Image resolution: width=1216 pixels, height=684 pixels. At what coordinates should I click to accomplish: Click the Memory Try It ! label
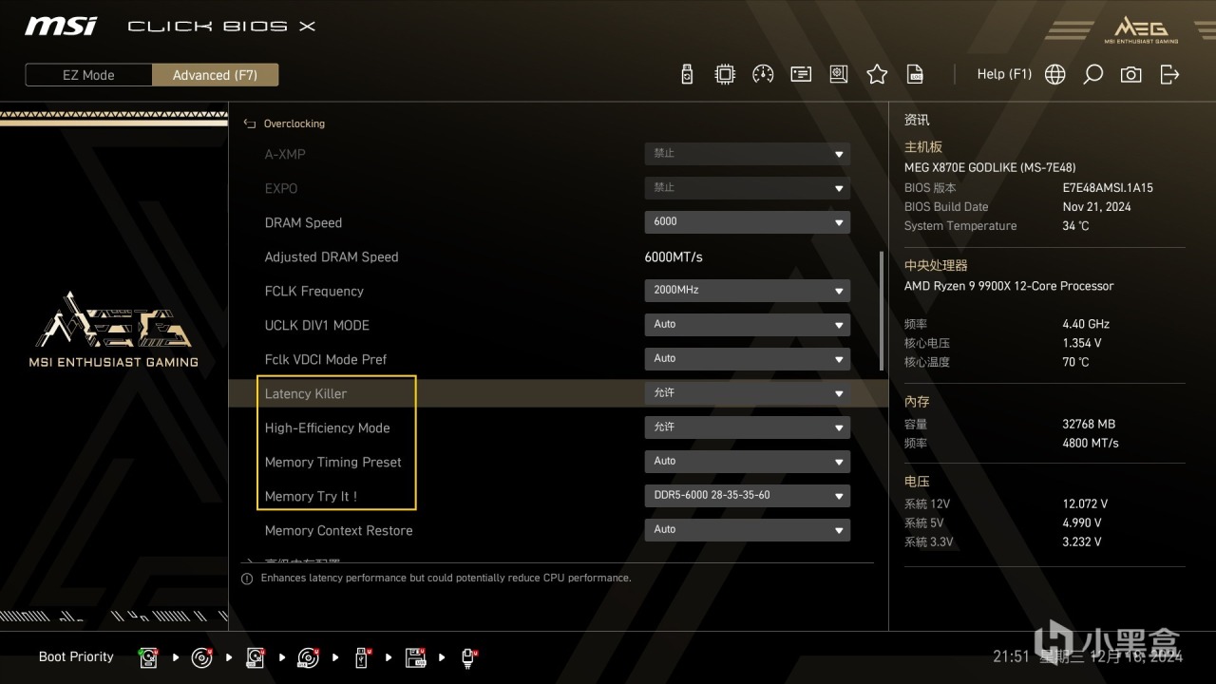(x=312, y=496)
